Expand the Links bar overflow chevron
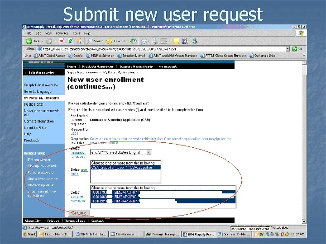Screen dimensions: 326x244 click(x=304, y=55)
